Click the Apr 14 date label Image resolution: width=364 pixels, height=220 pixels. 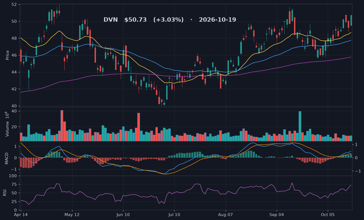(21, 215)
